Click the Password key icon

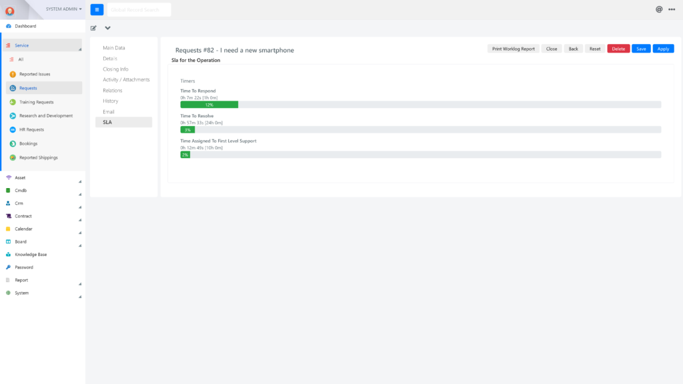[x=8, y=267]
